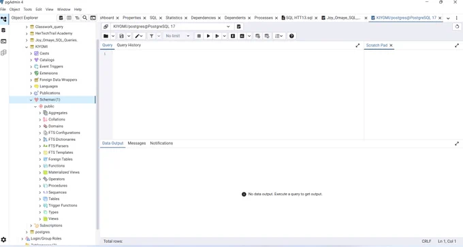Open the Window menu
Screen dimensions: 463x247
[63, 10]
